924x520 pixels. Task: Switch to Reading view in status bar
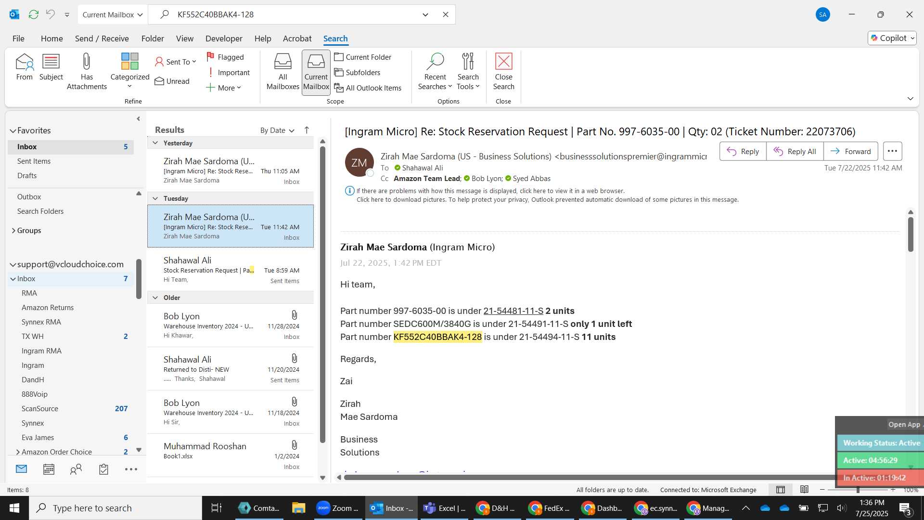tap(804, 490)
